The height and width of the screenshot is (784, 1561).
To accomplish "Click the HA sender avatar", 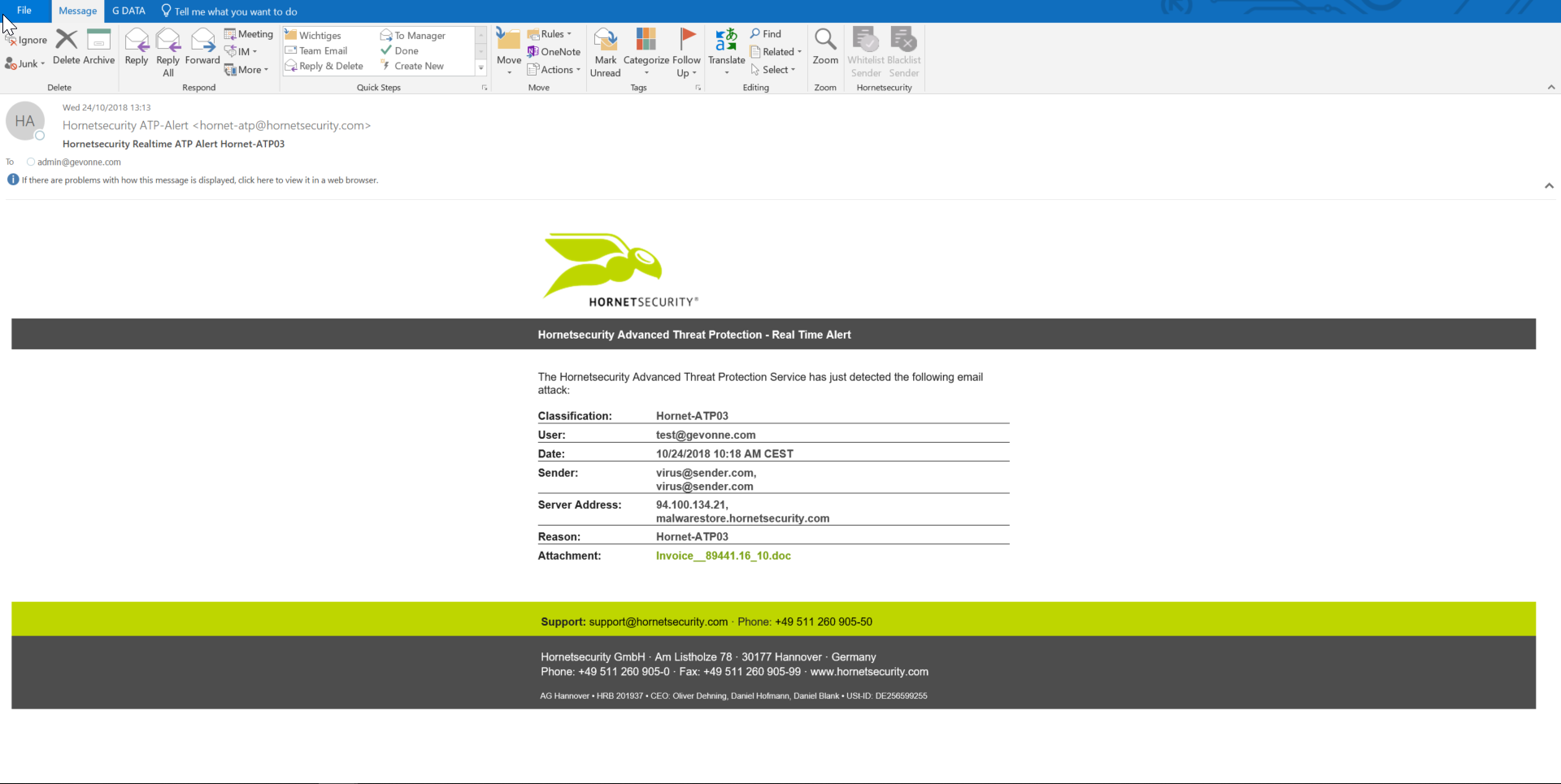I will click(25, 121).
